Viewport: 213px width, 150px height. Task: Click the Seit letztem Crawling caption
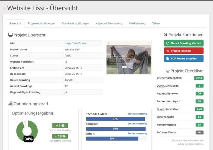point(60,130)
